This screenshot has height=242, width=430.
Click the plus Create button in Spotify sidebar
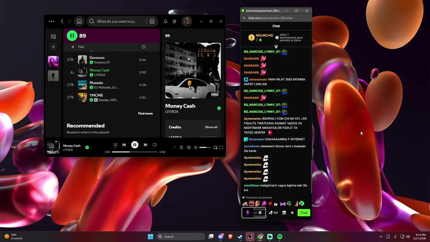(x=53, y=47)
